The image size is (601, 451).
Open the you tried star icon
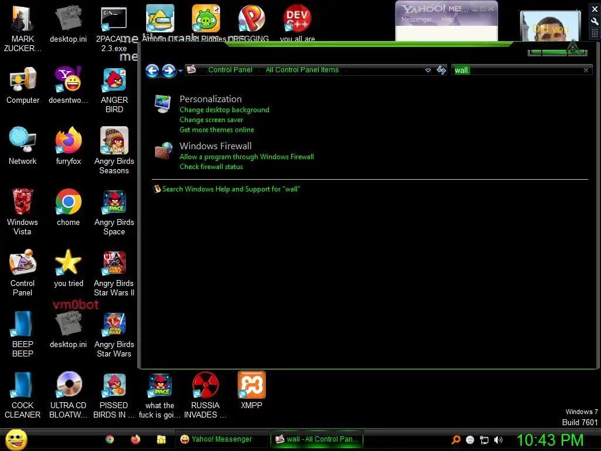68,268
